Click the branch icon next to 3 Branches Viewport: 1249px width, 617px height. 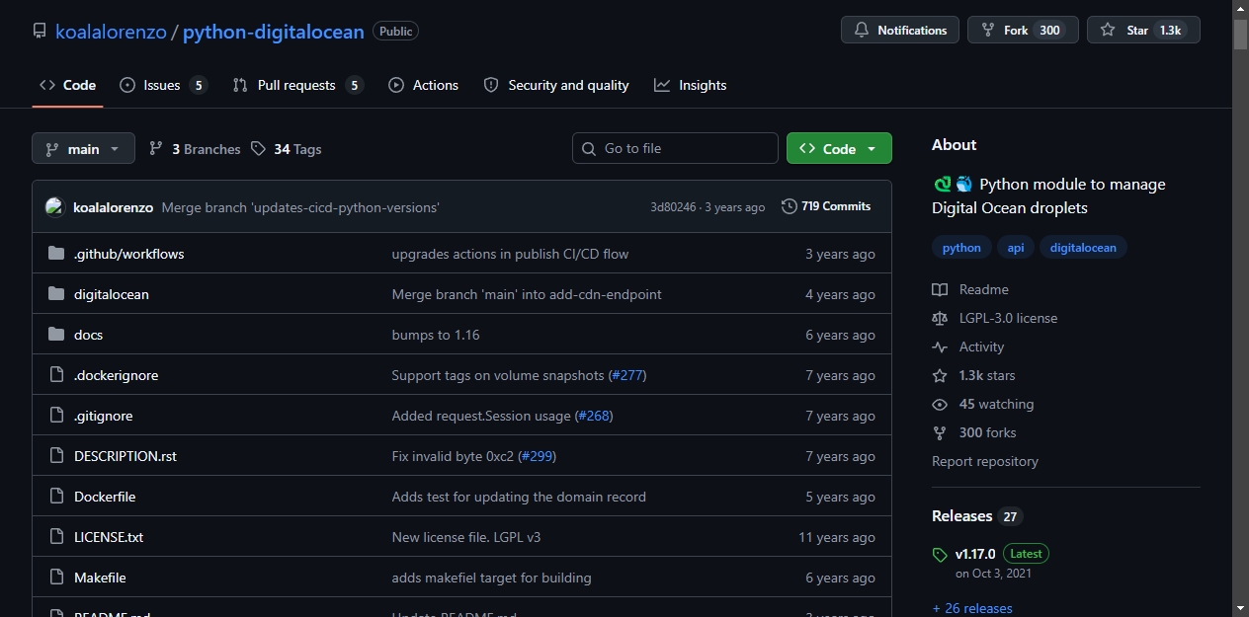tap(156, 149)
